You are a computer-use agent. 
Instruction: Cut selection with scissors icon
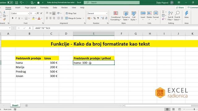pyautogui.click(x=4, y=12)
